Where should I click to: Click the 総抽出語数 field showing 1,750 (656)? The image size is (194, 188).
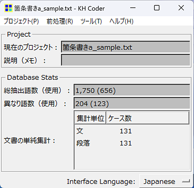point(132,90)
